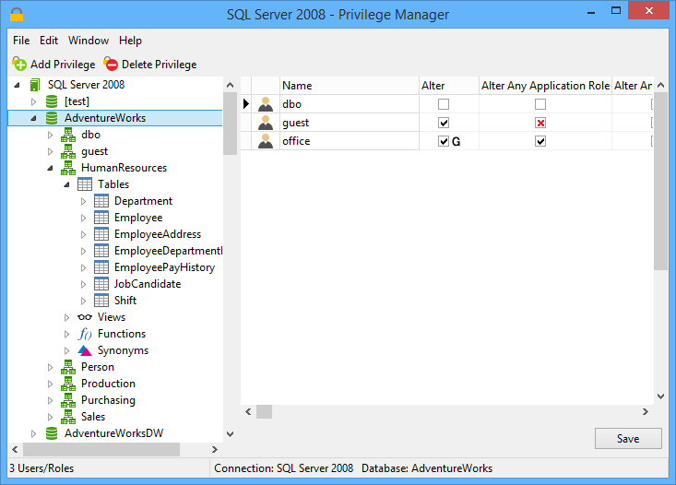676x485 pixels.
Task: Click the EmployeeAddress table icon
Action: pos(101,234)
